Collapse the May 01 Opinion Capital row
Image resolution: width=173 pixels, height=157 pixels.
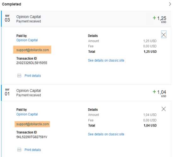click(x=86, y=93)
